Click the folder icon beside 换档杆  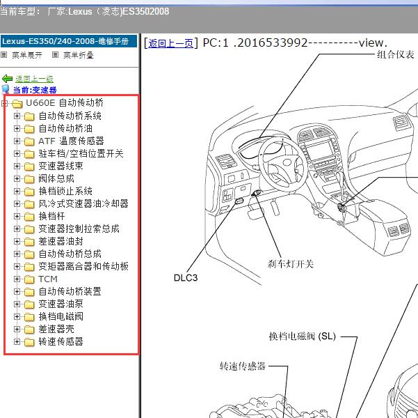pyautogui.click(x=29, y=217)
